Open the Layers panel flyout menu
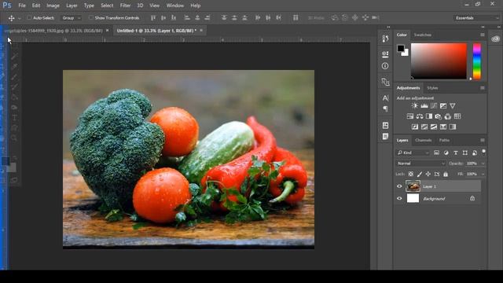The height and width of the screenshot is (283, 503). pos(483,140)
